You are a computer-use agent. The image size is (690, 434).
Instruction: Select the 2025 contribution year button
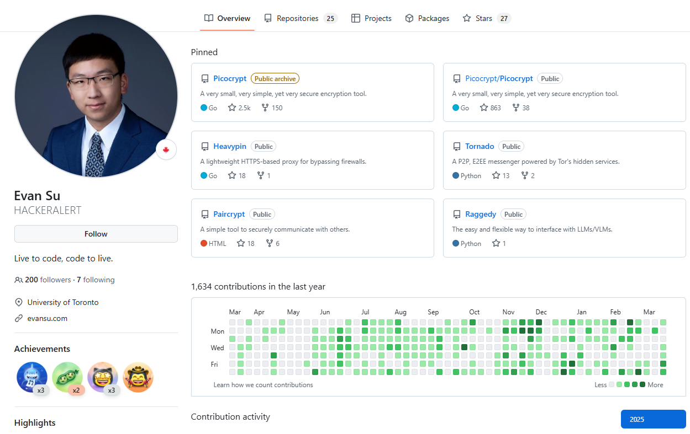[x=653, y=419]
